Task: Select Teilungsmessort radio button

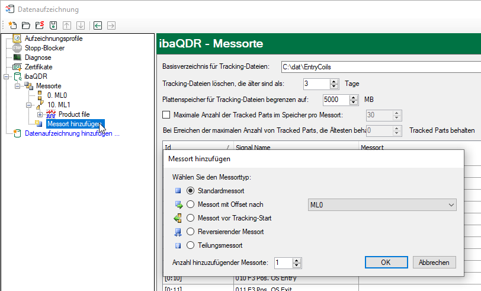Action: point(191,245)
